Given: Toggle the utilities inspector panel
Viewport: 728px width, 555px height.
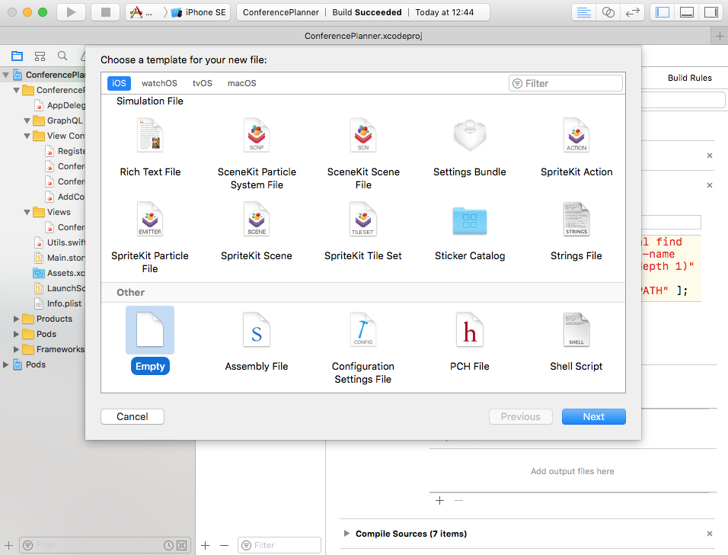Looking at the screenshot, I should [710, 12].
